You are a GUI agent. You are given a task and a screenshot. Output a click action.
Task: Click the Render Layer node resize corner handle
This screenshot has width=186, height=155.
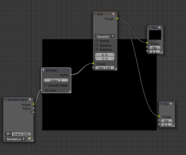(x=32, y=140)
